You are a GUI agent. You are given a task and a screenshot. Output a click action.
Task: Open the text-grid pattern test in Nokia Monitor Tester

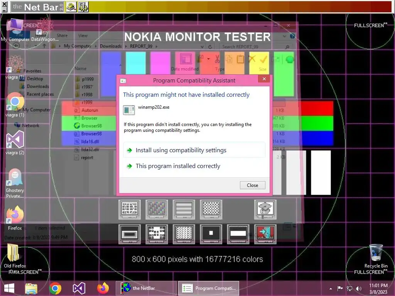click(x=130, y=209)
